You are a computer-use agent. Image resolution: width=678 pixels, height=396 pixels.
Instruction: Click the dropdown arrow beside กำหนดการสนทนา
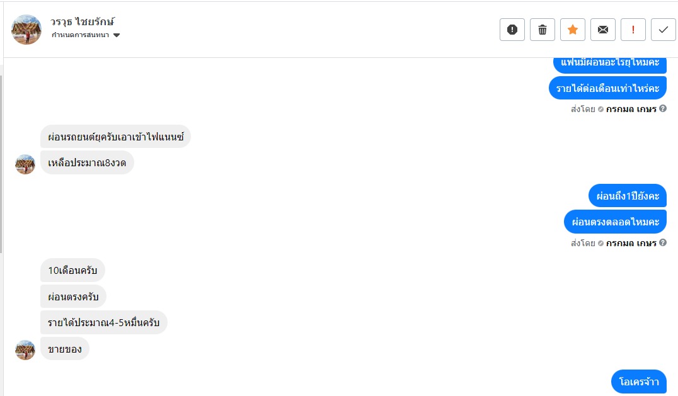pos(117,35)
